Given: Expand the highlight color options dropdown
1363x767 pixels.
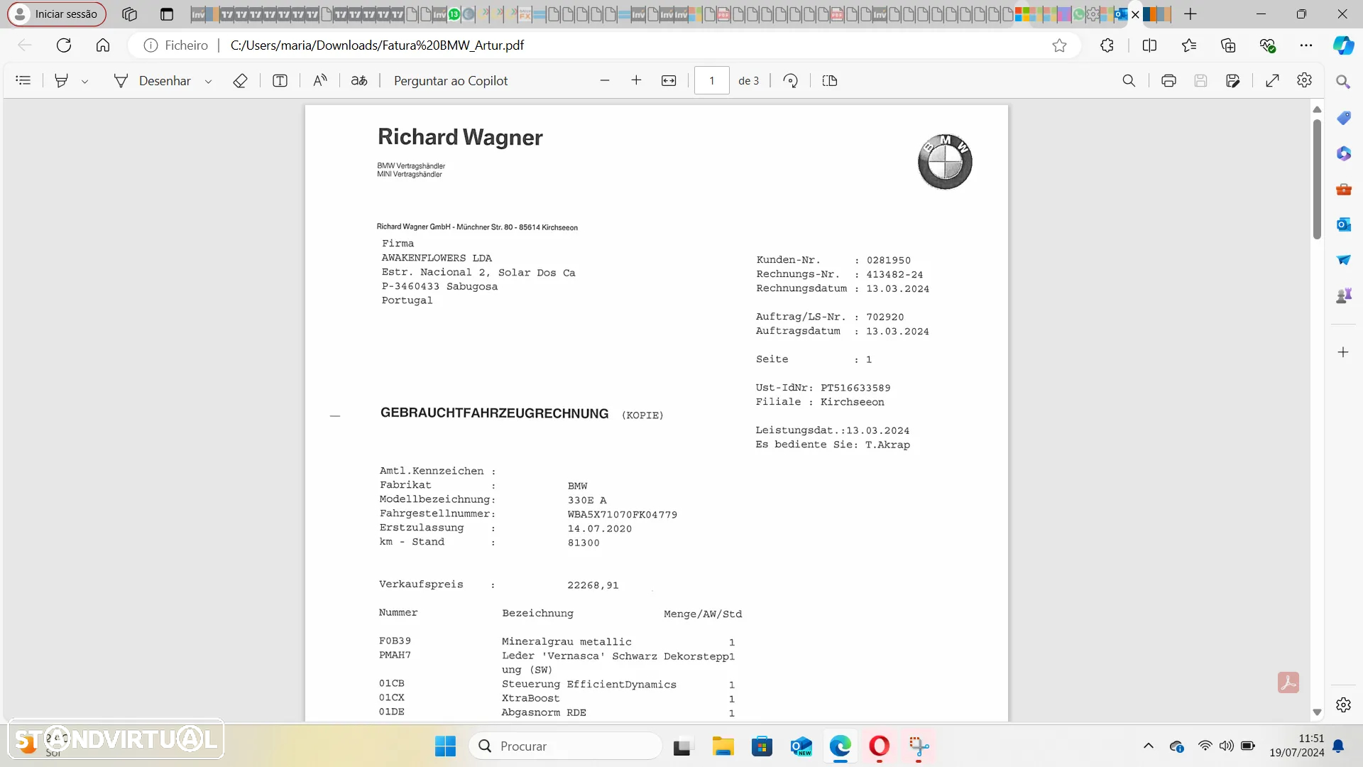Looking at the screenshot, I should point(84,81).
